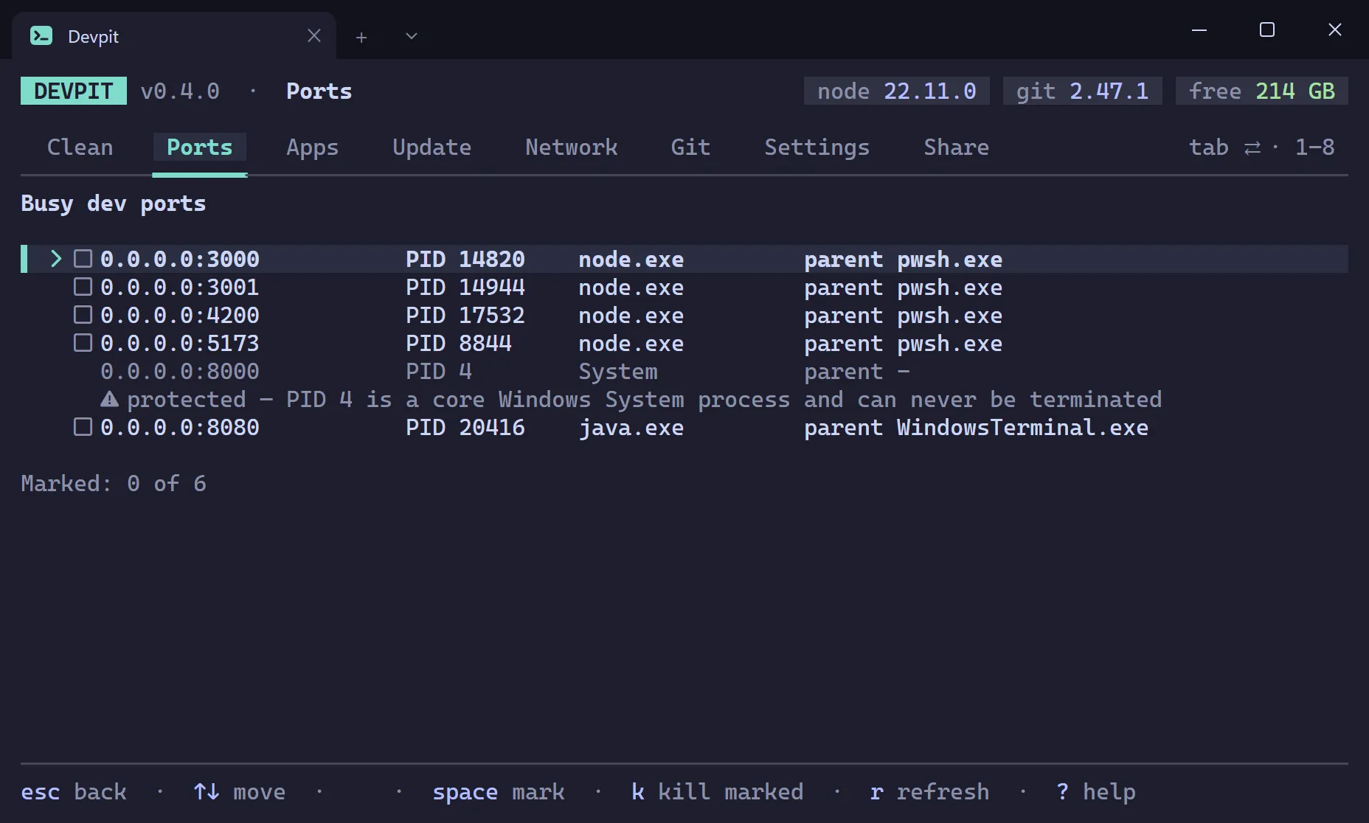
Task: Click the PID 20416 cell
Action: (x=465, y=427)
